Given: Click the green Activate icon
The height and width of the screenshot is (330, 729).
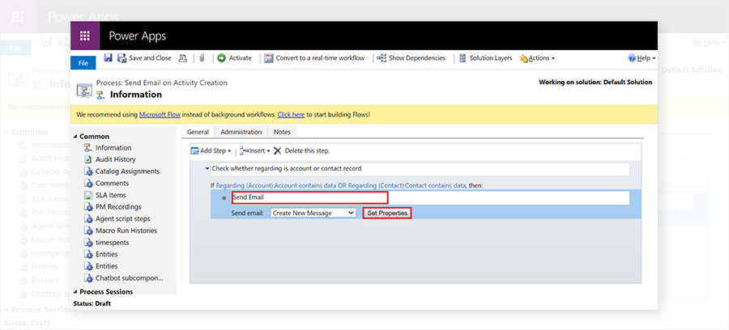Looking at the screenshot, I should tap(222, 58).
